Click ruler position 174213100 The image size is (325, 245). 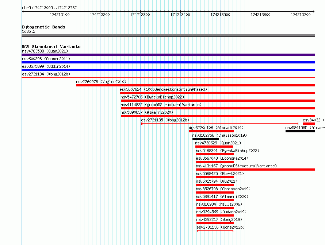coord(60,15)
